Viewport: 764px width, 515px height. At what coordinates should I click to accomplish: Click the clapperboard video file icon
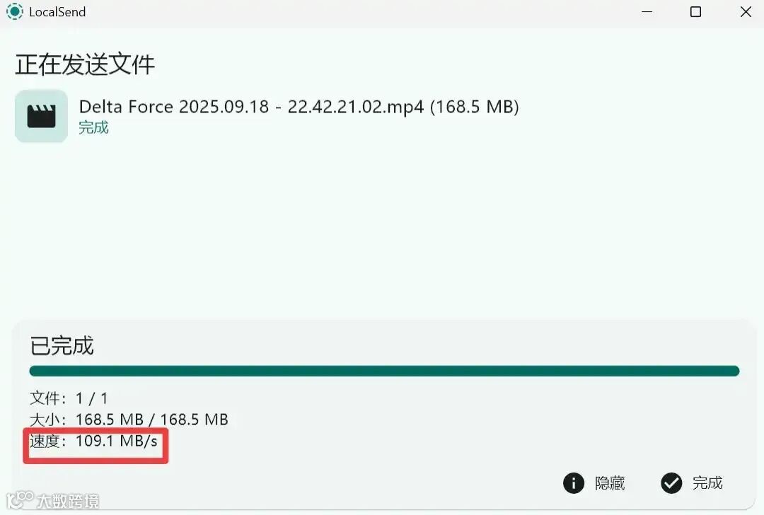[x=42, y=116]
